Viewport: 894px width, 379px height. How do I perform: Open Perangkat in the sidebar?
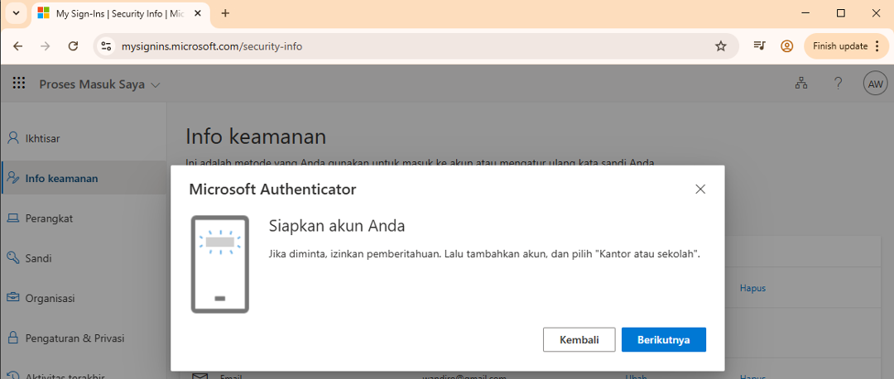pyautogui.click(x=49, y=218)
